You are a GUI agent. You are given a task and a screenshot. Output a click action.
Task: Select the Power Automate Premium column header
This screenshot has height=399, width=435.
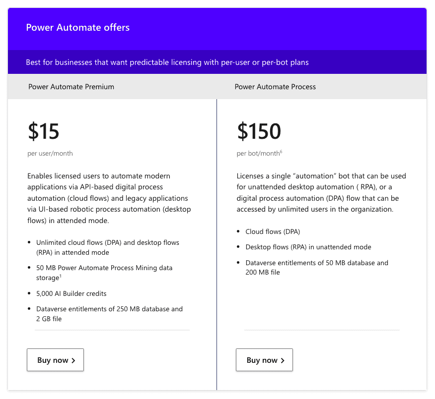coord(71,86)
